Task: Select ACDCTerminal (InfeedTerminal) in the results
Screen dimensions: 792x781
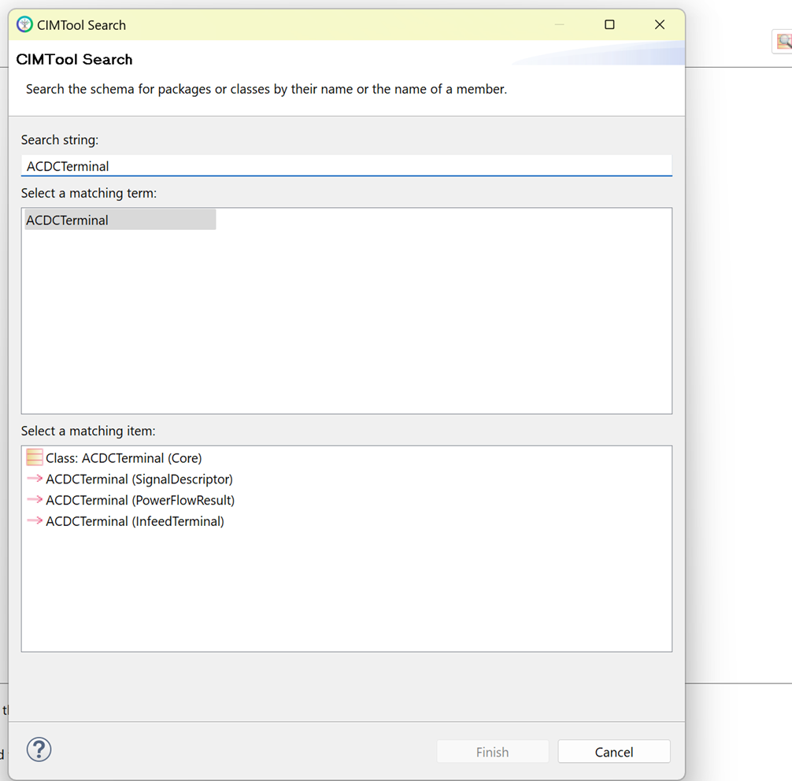Action: pos(135,522)
